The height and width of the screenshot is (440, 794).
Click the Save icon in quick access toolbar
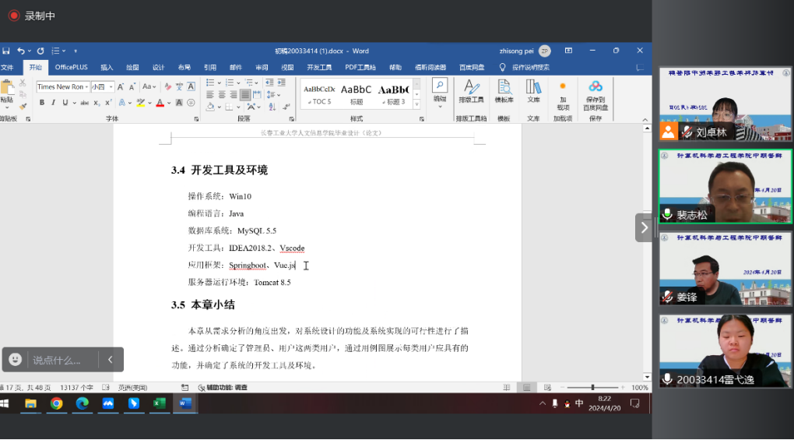[6, 51]
